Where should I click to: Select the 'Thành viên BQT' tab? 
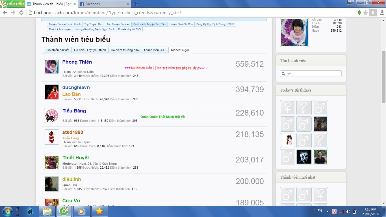tap(155, 50)
